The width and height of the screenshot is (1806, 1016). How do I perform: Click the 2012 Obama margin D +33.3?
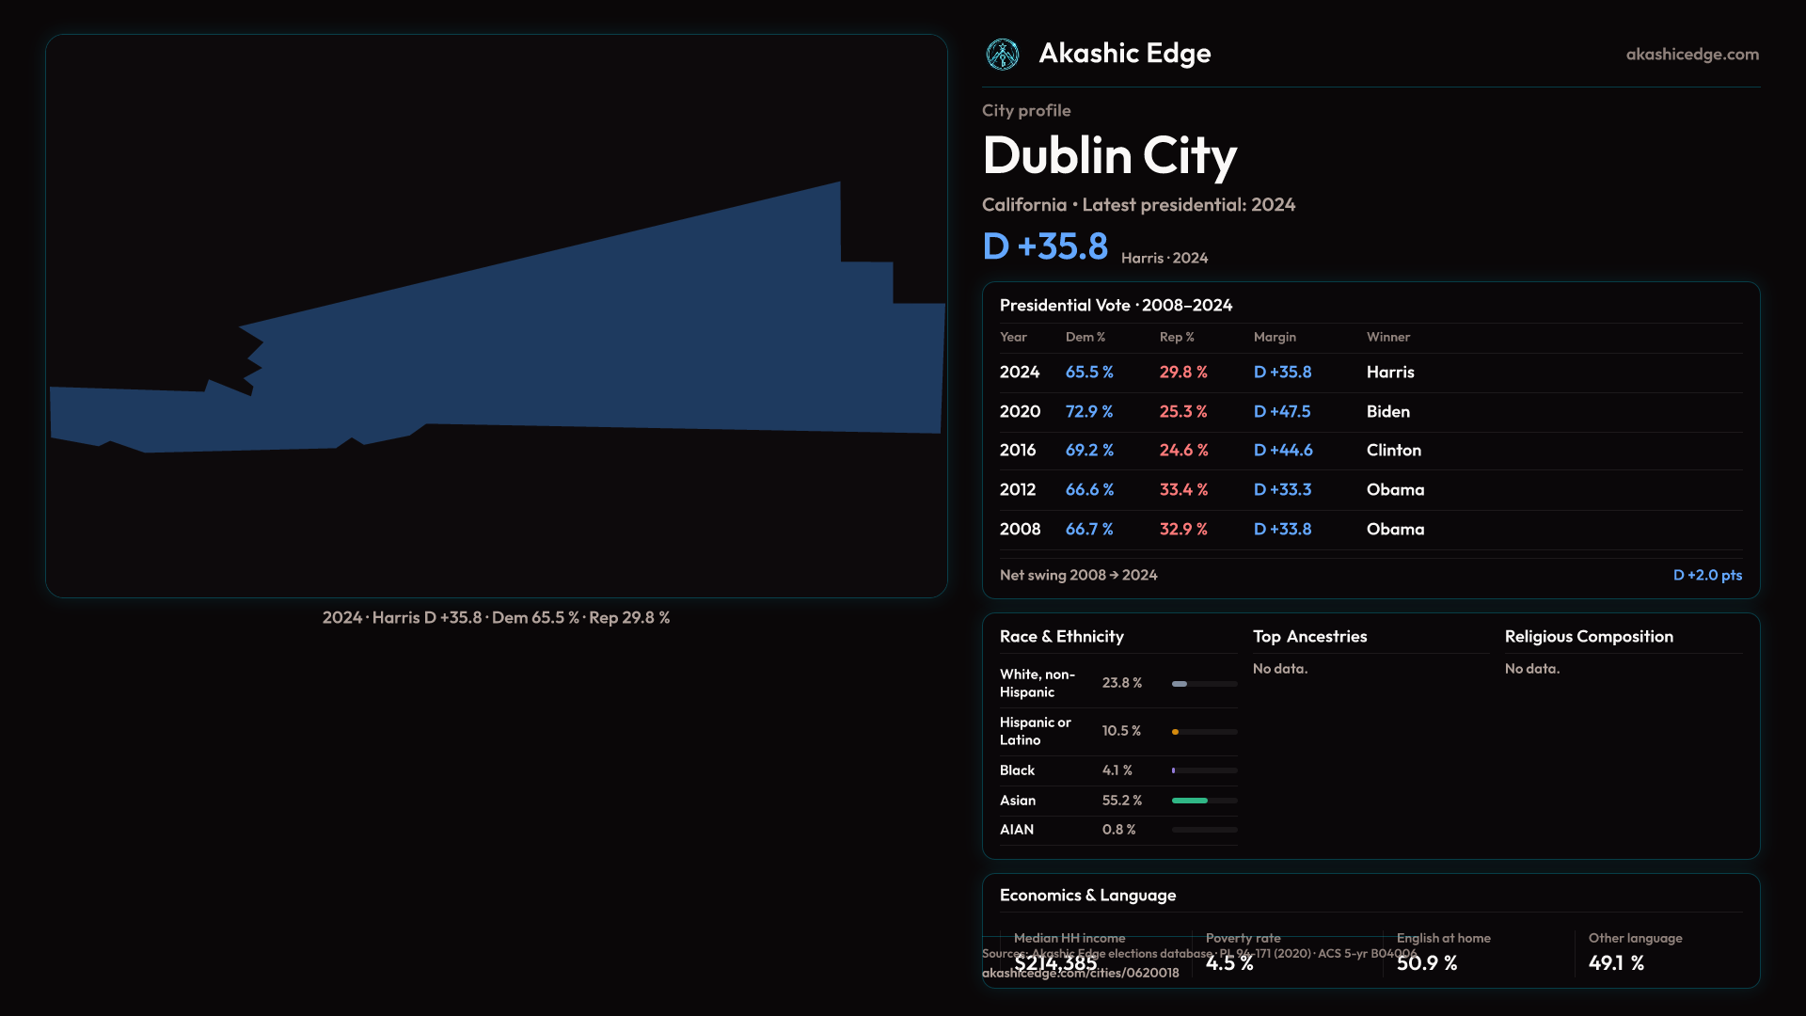tap(1282, 490)
